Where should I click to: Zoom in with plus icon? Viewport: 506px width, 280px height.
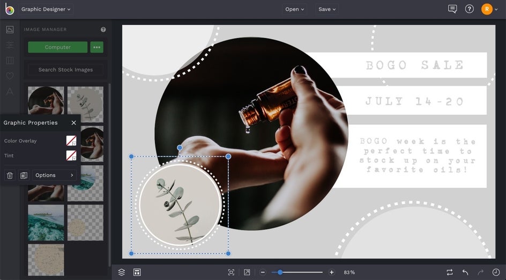pyautogui.click(x=331, y=272)
